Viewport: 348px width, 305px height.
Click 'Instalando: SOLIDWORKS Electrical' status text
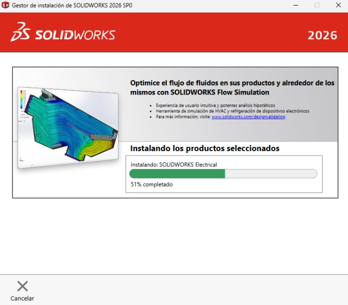coord(174,164)
